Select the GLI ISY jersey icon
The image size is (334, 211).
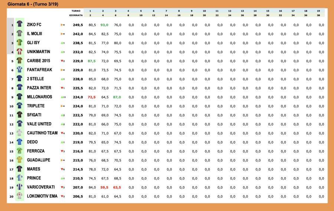(20, 42)
